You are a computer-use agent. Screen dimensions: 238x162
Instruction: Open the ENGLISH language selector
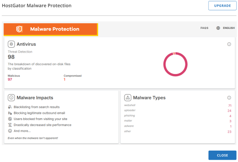229,28
